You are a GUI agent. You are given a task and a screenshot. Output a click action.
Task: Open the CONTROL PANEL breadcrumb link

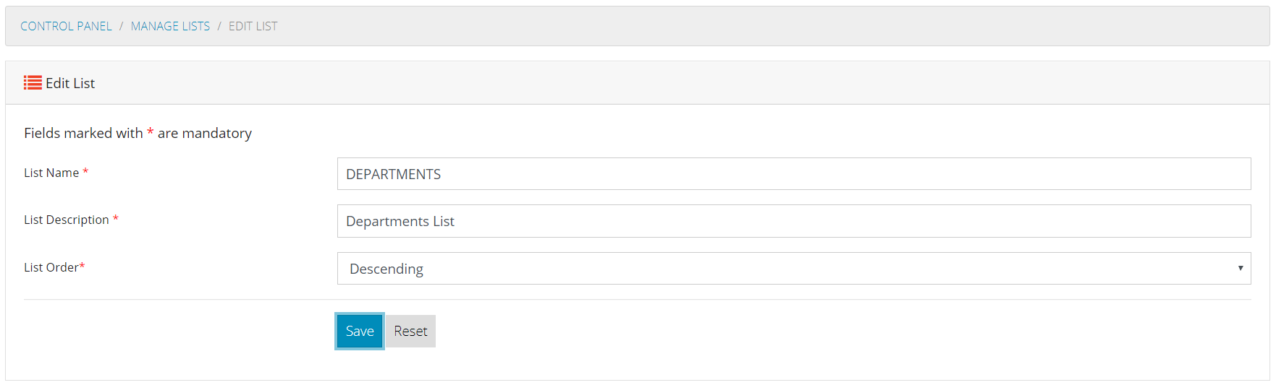pyautogui.click(x=66, y=26)
